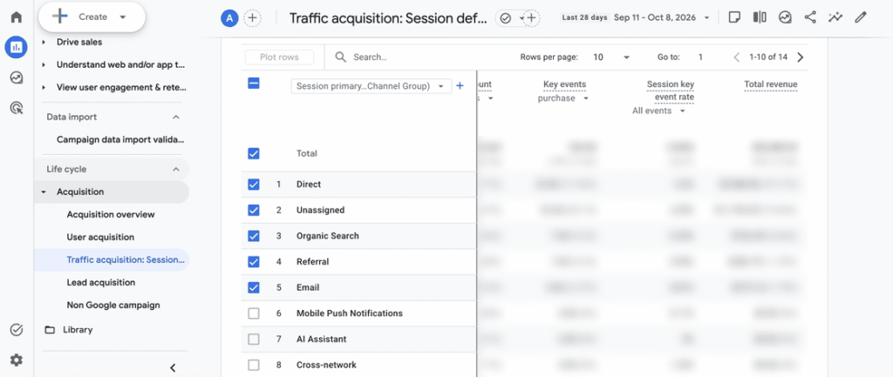Image resolution: width=893 pixels, height=377 pixels.
Task: Open Lead acquisition report
Action: (x=101, y=283)
